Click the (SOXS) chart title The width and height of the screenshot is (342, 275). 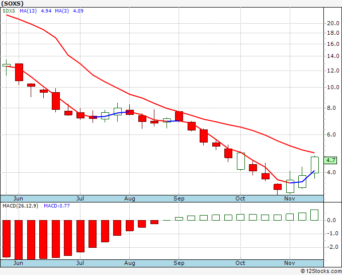(x=12, y=4)
